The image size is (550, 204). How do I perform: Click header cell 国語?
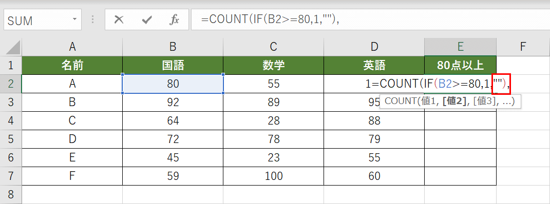[173, 65]
